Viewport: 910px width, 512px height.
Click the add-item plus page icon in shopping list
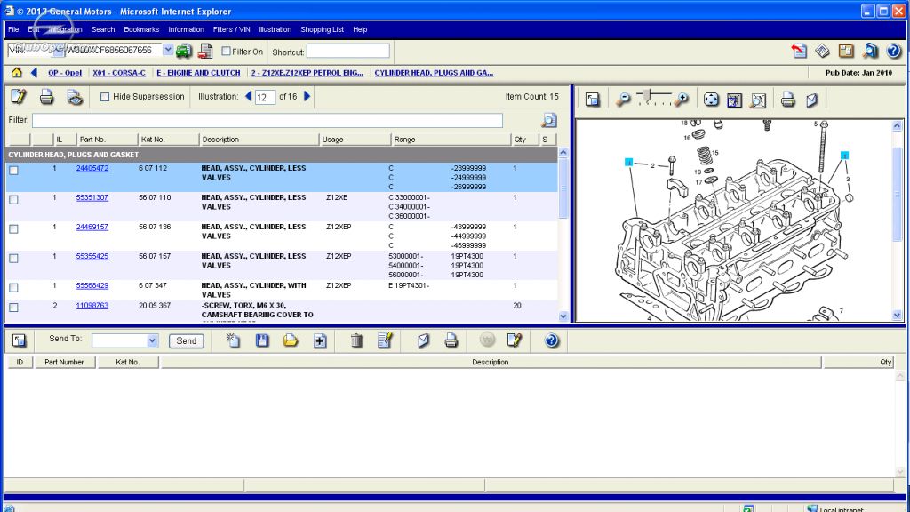pyautogui.click(x=320, y=340)
